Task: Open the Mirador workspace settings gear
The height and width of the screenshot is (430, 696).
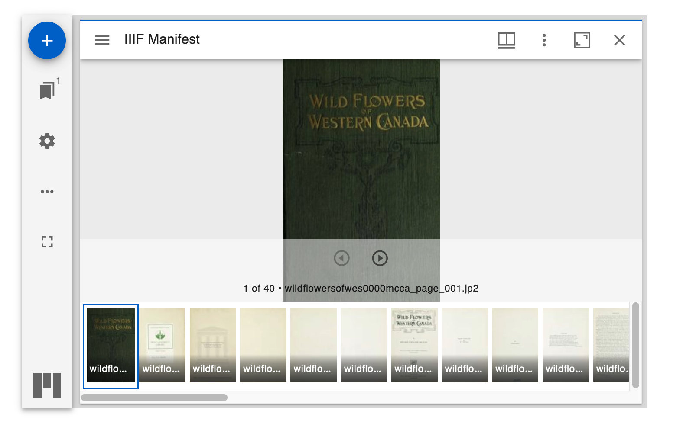Action: [x=47, y=141]
